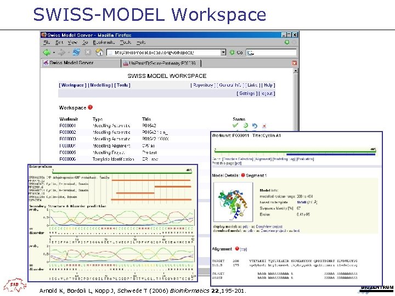This screenshot has width=395, height=296.
Task: Click the red help icon next to Model Details
Action: 243,175
